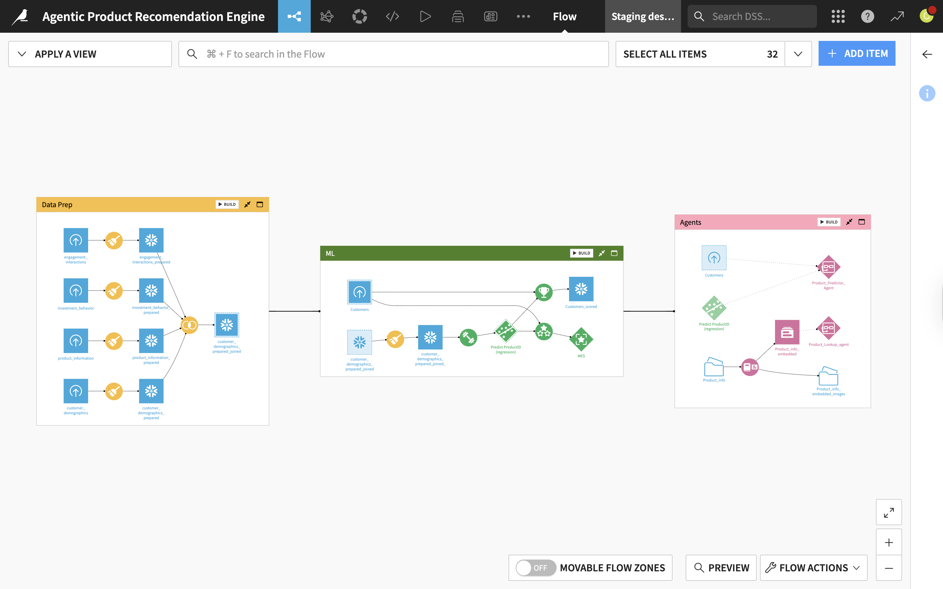This screenshot has width=943, height=589.
Task: Select the MES evaluation store node
Action: pos(581,339)
